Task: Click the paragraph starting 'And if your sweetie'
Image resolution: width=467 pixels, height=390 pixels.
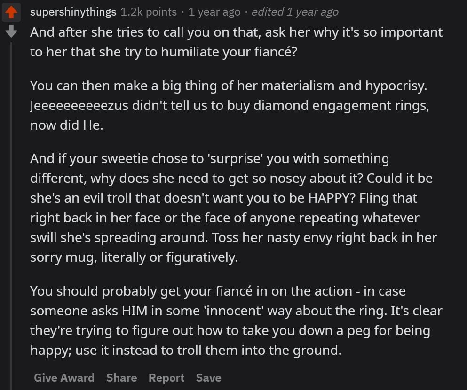Action: pos(233,208)
